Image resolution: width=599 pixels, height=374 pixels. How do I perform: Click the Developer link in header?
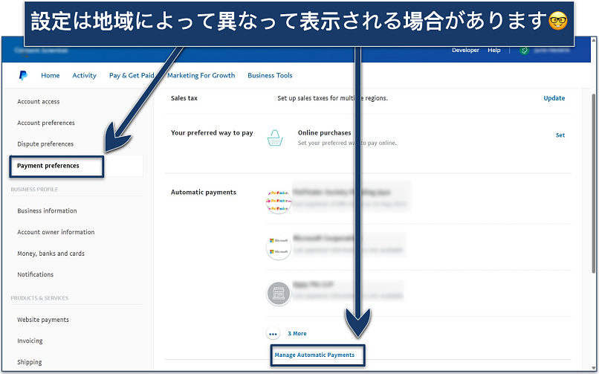coord(465,51)
